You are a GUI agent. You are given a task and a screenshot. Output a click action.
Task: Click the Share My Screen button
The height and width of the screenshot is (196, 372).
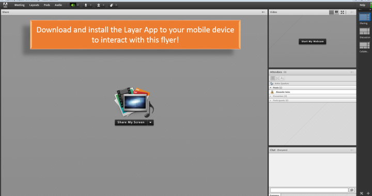131,122
